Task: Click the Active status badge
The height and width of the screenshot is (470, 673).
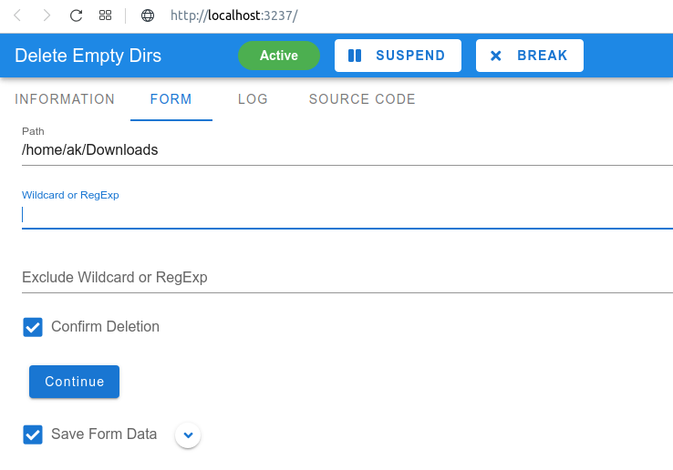Action: pyautogui.click(x=279, y=56)
